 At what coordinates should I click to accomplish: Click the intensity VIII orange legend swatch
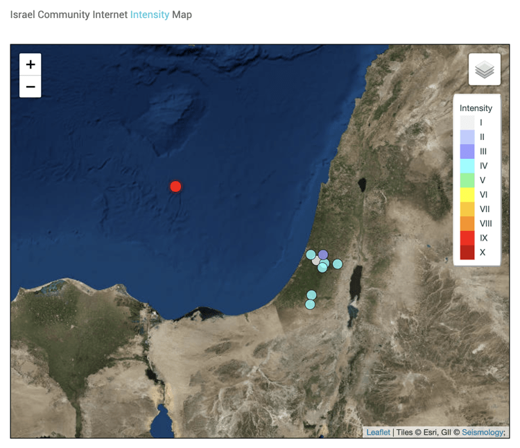pos(467,223)
